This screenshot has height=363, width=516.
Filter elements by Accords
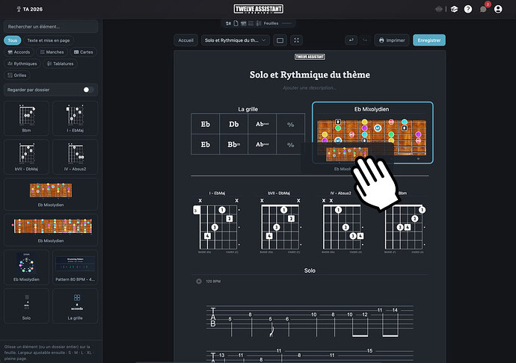coord(19,52)
